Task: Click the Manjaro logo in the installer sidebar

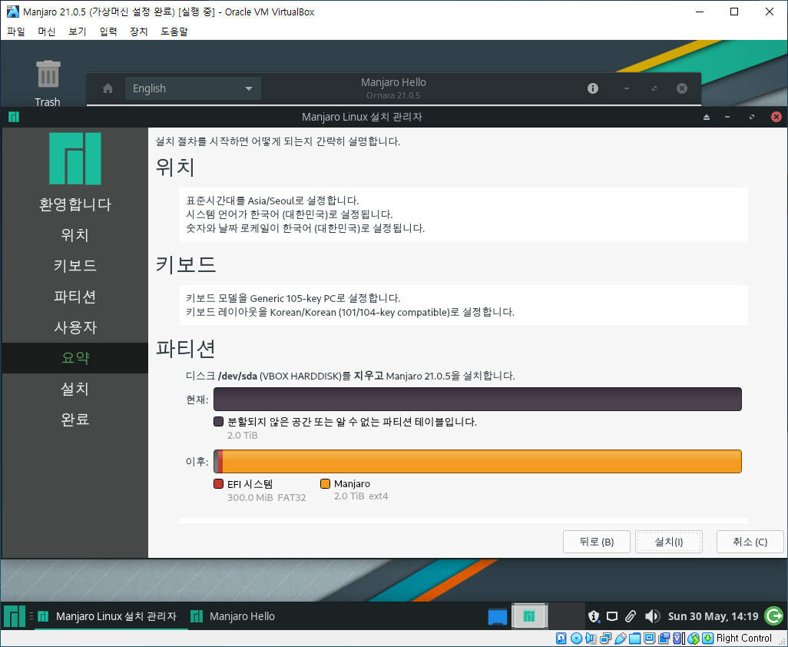Action: pos(74,158)
